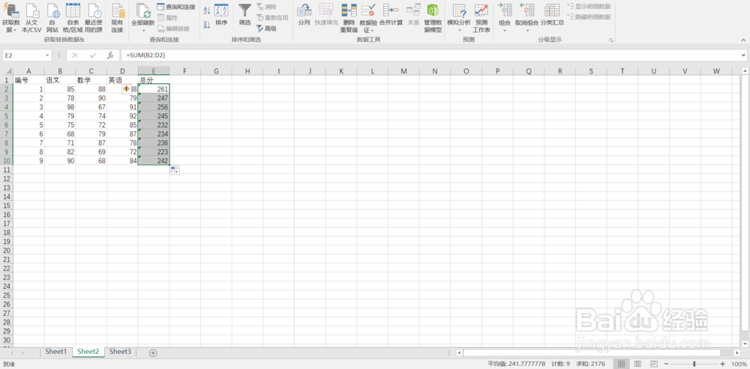Open the 查询和连接 pane button
750x369 pixels.
tap(176, 7)
